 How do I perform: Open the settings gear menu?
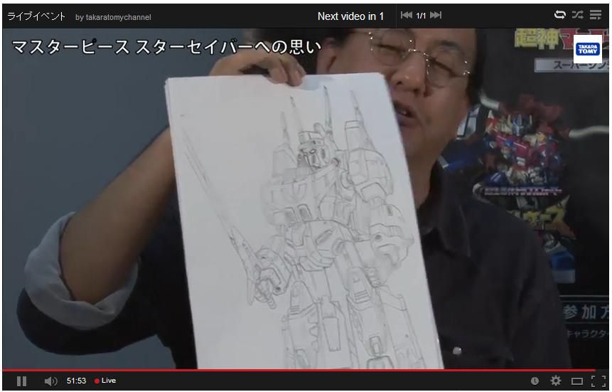point(556,381)
